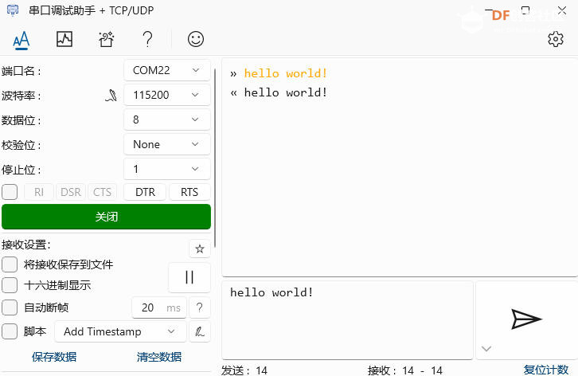Click the DSR signal indicator
The image size is (578, 376).
pyautogui.click(x=70, y=192)
